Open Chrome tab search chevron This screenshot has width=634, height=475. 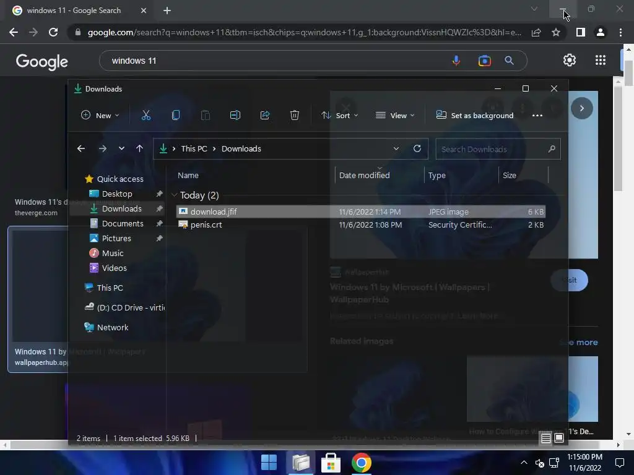pos(534,9)
